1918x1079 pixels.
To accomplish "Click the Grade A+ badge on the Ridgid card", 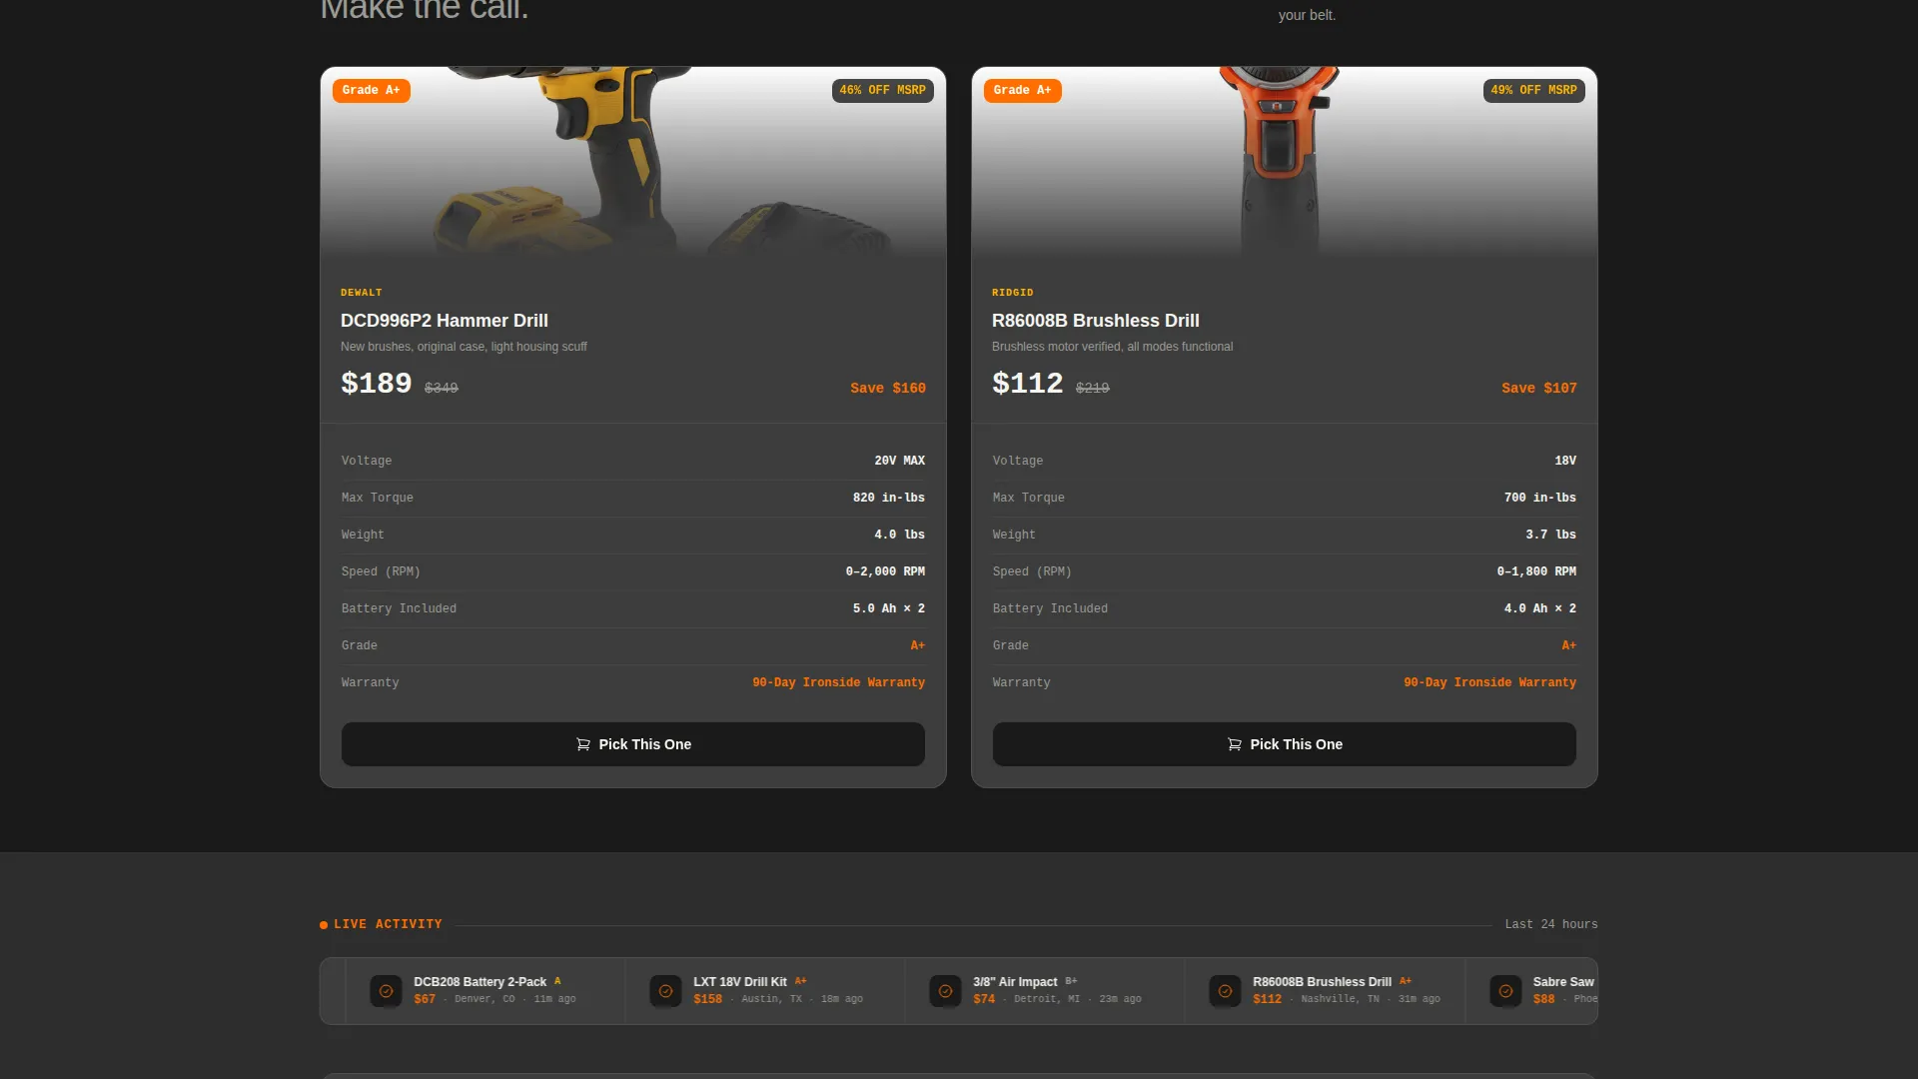I will click(x=1022, y=90).
